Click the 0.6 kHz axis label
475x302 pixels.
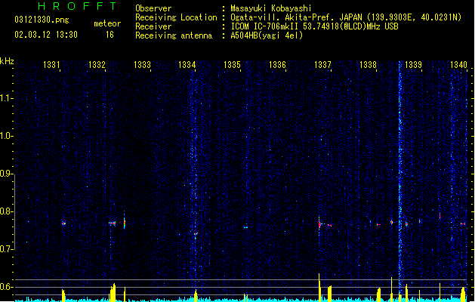[6, 287]
